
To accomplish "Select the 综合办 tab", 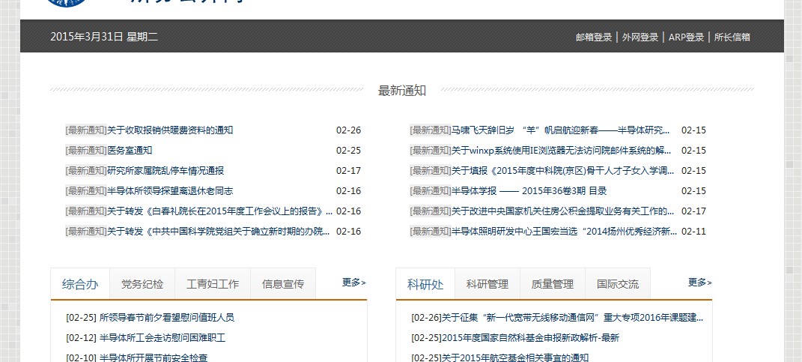I will pos(80,284).
